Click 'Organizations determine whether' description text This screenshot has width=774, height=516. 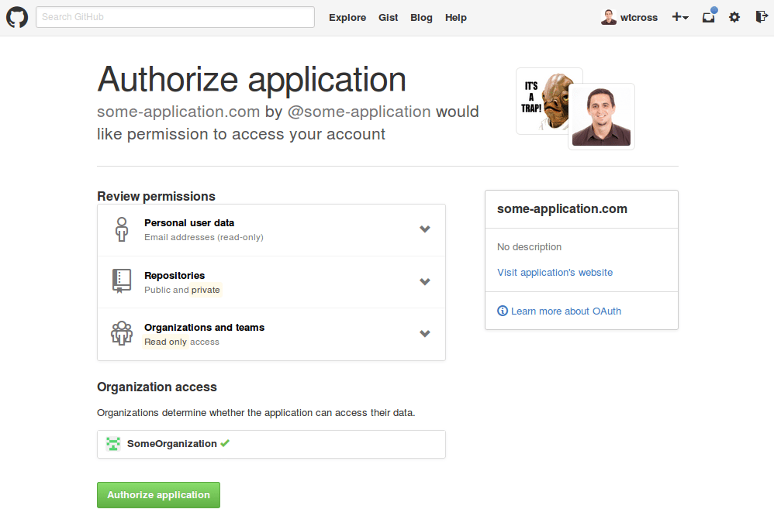click(256, 413)
